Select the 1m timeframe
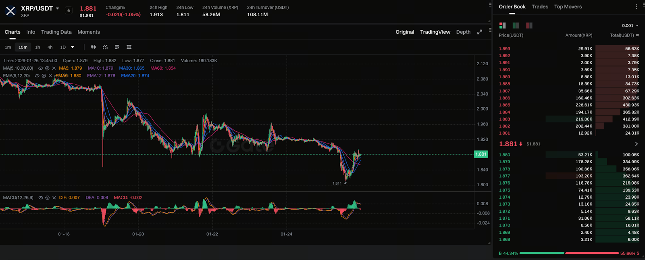645x260 pixels. 8,47
